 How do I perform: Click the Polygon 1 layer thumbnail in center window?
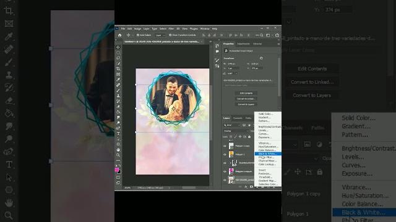(x=231, y=154)
